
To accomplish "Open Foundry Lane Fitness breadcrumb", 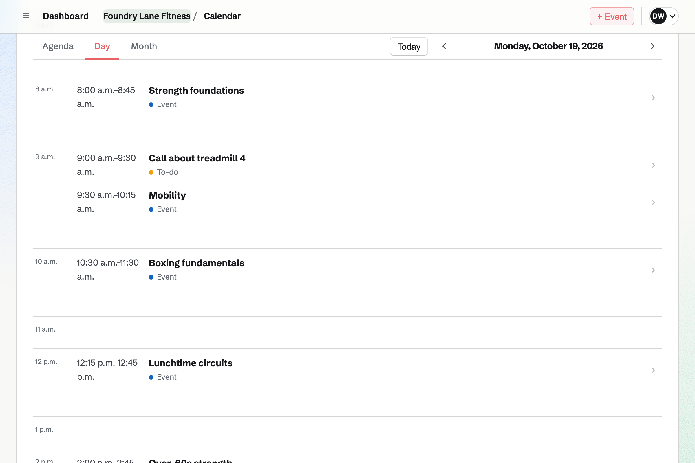I will 147,16.
